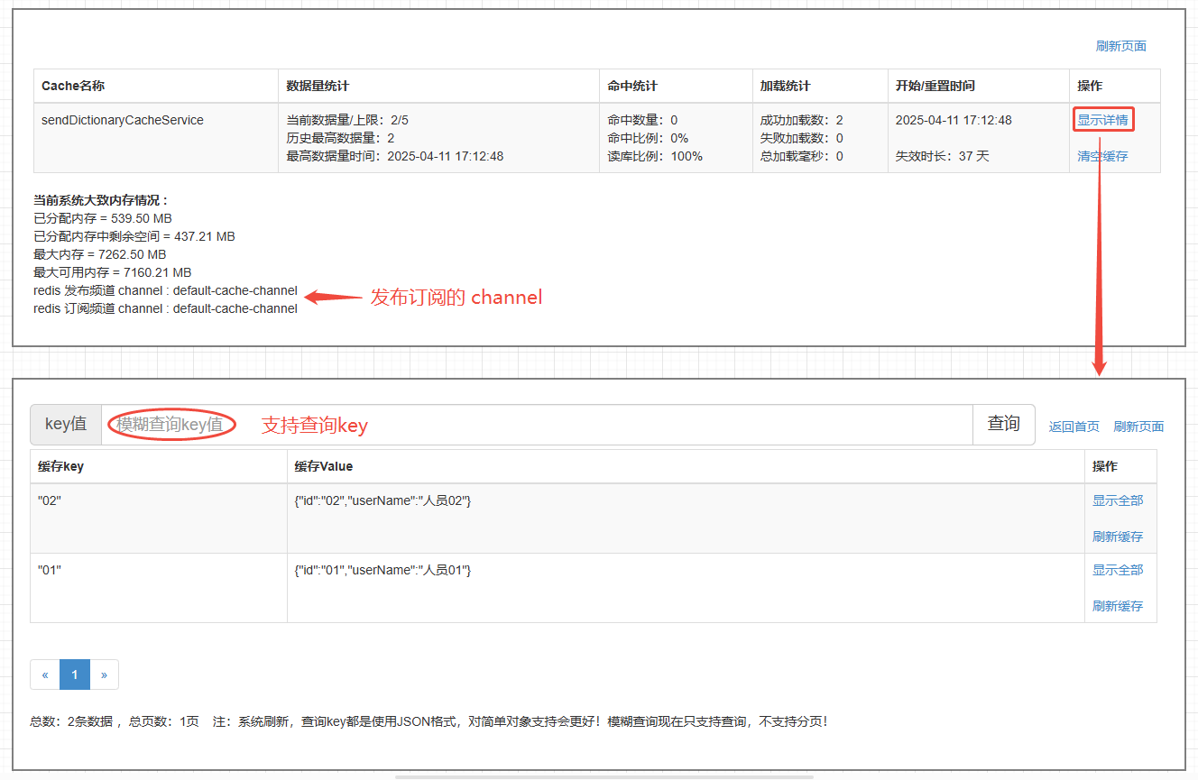This screenshot has height=780, width=1198.
Task: Click the 总数：2条数据 summary text
Action: (71, 721)
